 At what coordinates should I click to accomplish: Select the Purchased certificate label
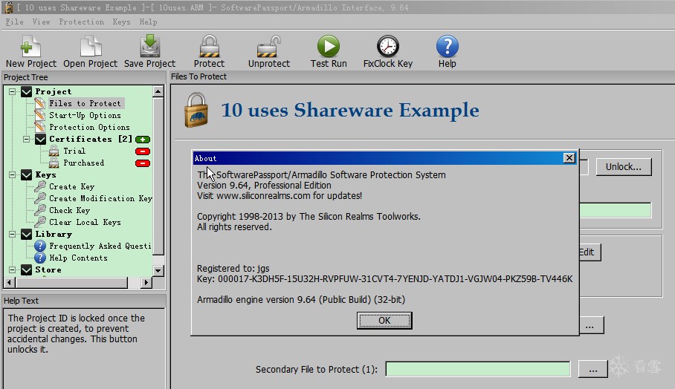83,163
